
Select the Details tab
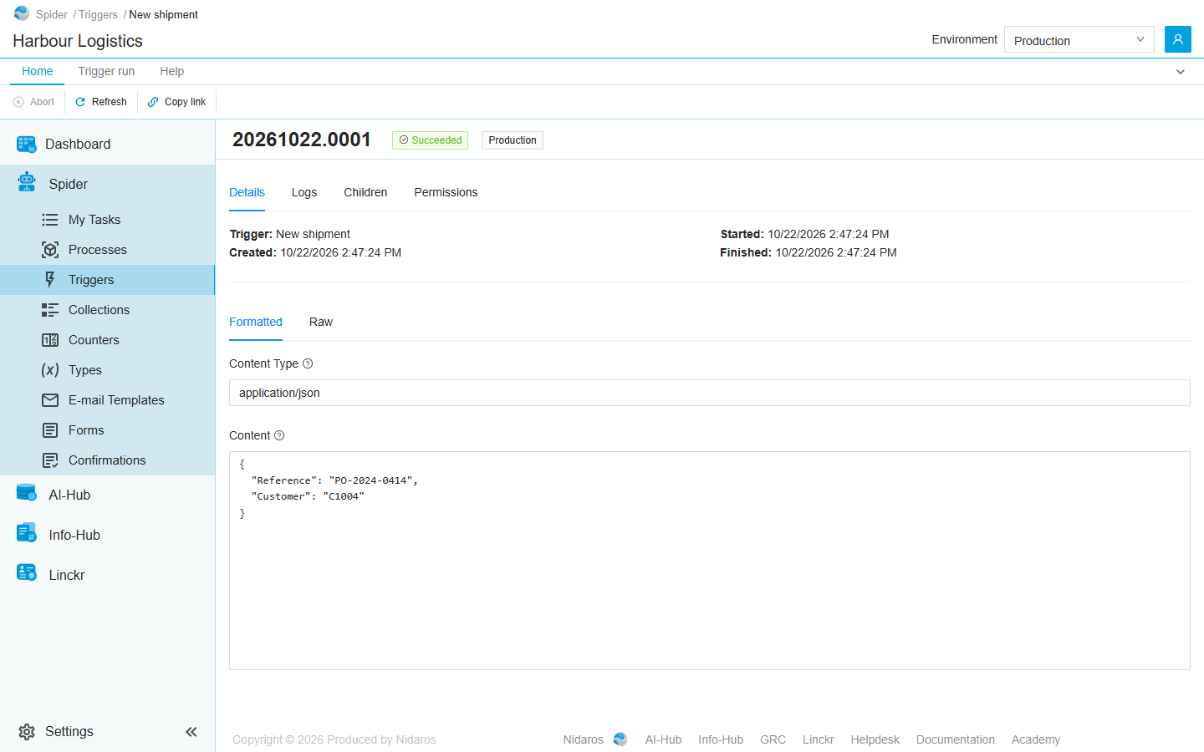pyautogui.click(x=247, y=192)
